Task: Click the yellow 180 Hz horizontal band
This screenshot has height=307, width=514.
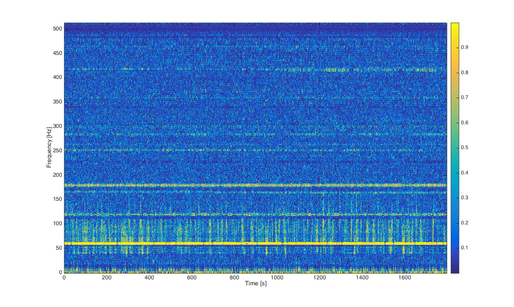Action: pos(255,185)
